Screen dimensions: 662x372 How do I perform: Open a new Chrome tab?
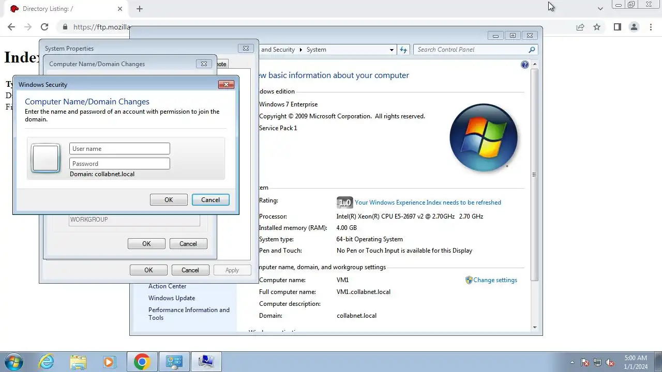point(140,9)
